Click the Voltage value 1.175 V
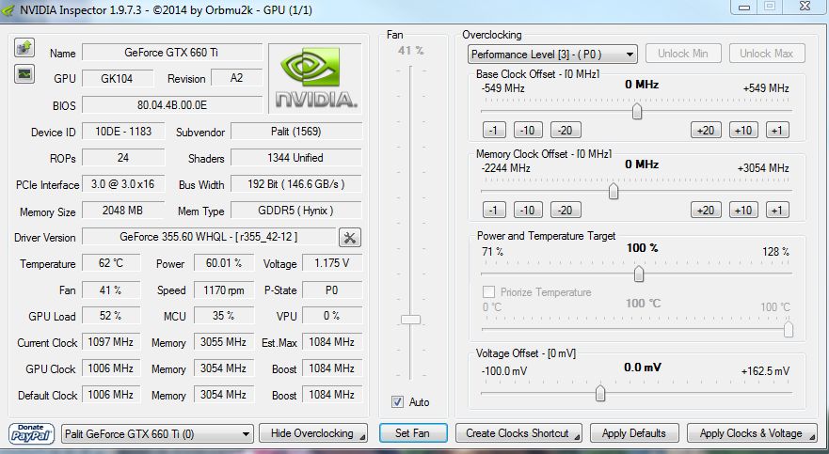The image size is (829, 454). (x=332, y=263)
